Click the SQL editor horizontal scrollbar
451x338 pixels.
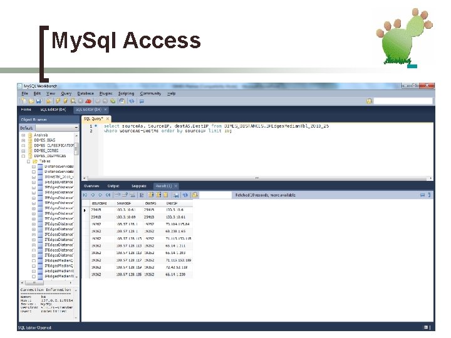[257, 178]
